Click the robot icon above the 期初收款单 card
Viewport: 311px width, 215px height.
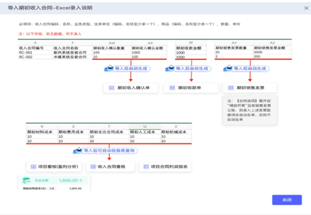[169, 68]
